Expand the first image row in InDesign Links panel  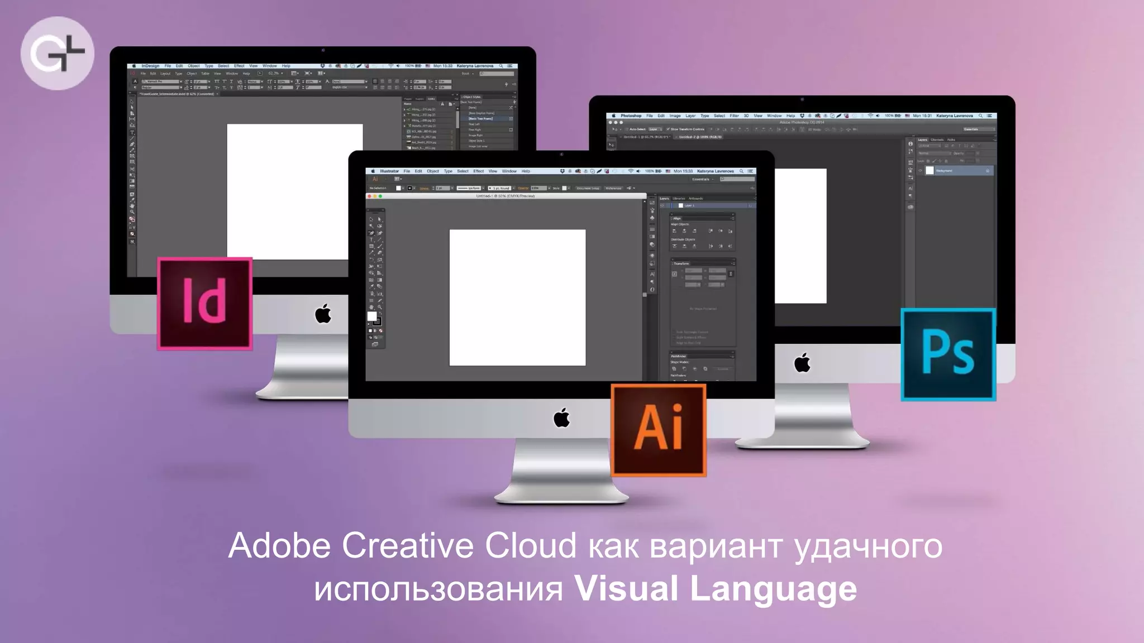(404, 109)
